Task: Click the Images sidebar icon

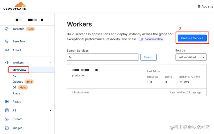Action: click(x=7, y=128)
